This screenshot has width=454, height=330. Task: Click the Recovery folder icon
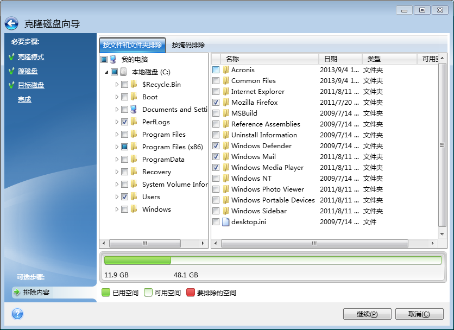pos(134,172)
